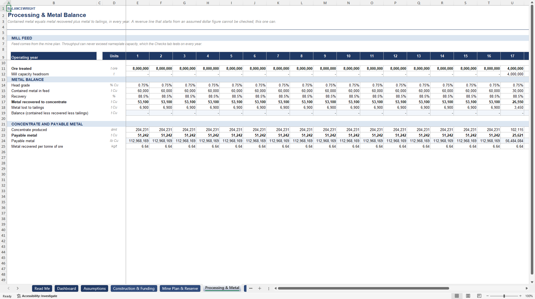Click the select-all corner triangle
This screenshot has height=299, width=535.
[x=3, y=3]
